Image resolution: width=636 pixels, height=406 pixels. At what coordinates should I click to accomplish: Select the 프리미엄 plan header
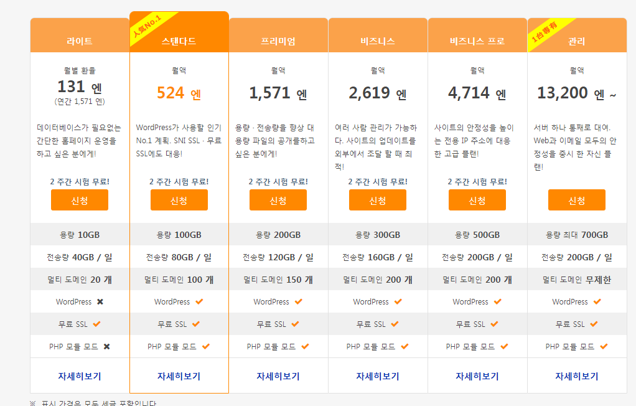pos(278,41)
